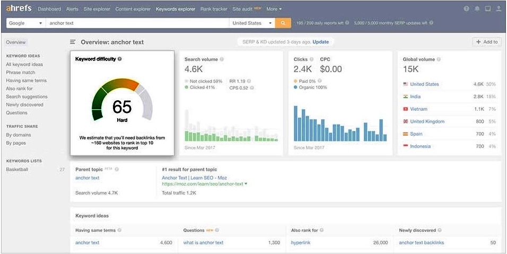Viewport: 507px width, 254px height.
Task: Open anchor text backlinks link
Action: [x=421, y=243]
